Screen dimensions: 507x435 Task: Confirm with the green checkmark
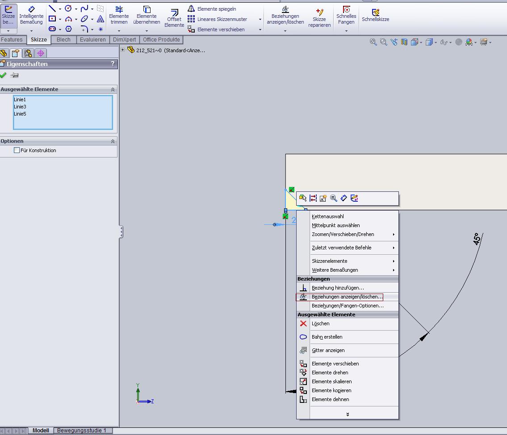tap(4, 75)
